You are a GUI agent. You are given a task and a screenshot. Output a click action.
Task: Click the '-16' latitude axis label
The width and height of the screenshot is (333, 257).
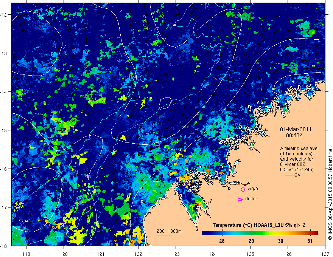4,169
